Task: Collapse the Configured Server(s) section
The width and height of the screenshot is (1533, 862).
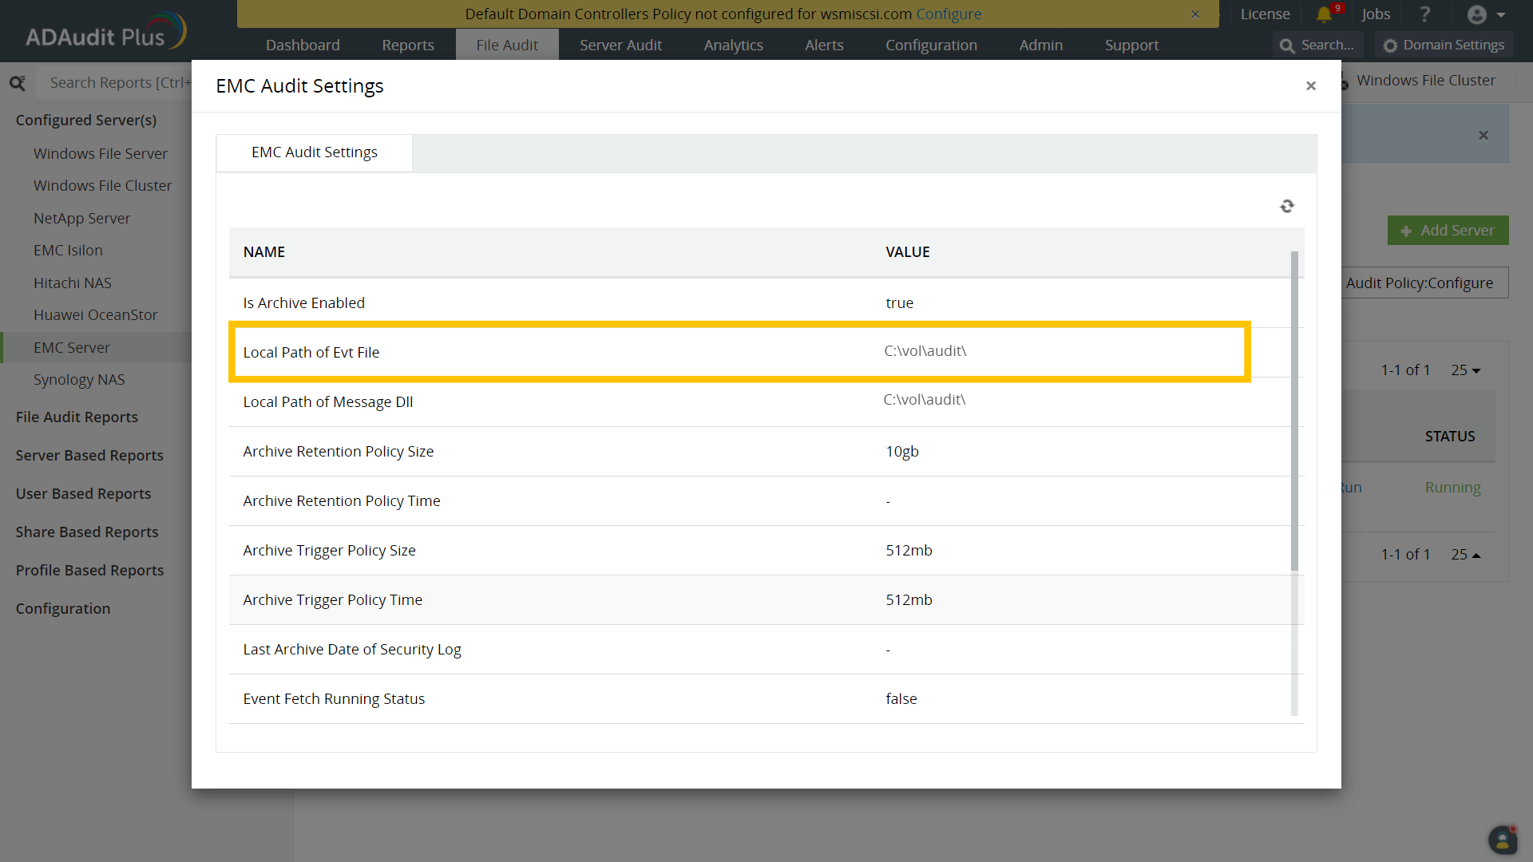Action: 85,120
